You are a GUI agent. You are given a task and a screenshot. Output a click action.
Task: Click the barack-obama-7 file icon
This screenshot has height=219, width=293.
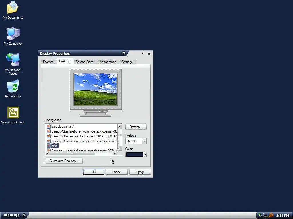pyautogui.click(x=49, y=126)
